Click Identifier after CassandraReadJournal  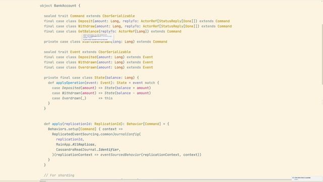point(109,150)
